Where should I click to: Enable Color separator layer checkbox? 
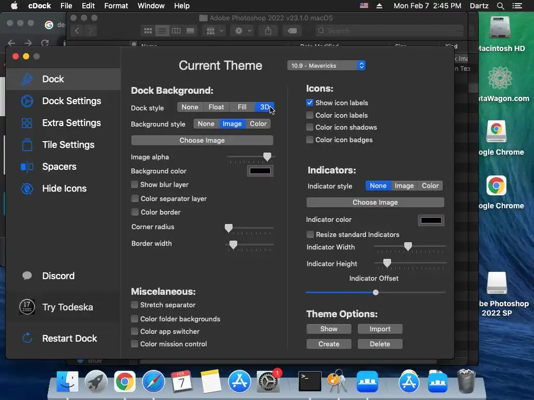(135, 198)
